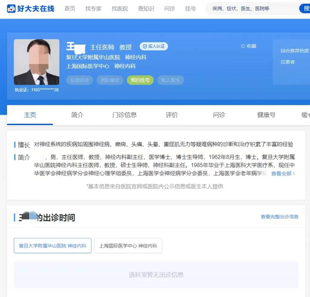Click the blue search button
Viewport: 310px width, 297px height.
coord(305,9)
